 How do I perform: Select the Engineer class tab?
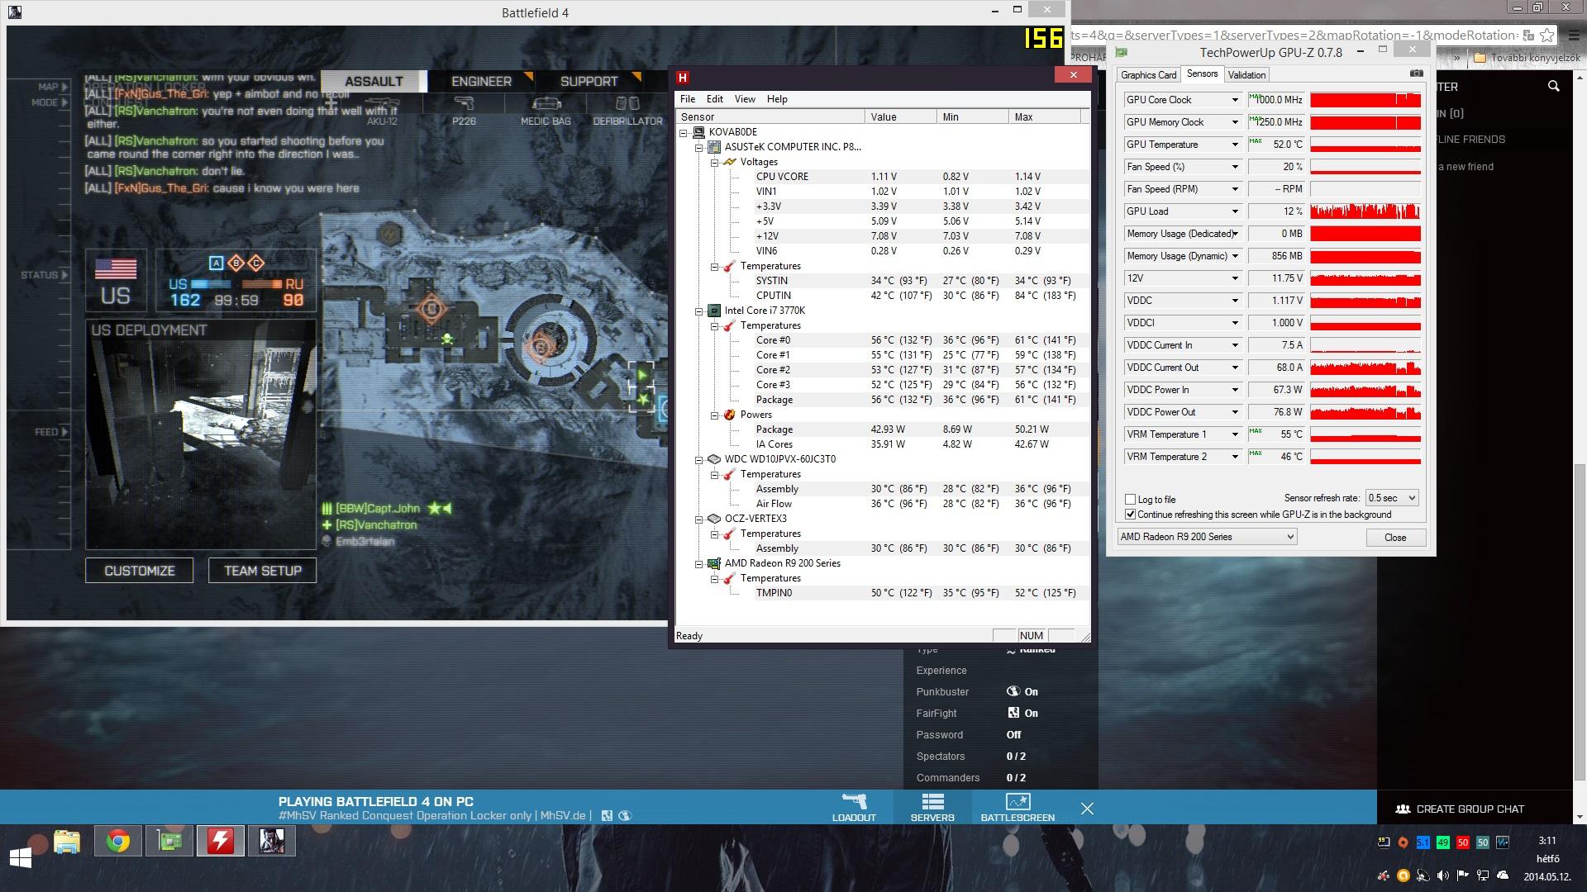[x=481, y=81]
